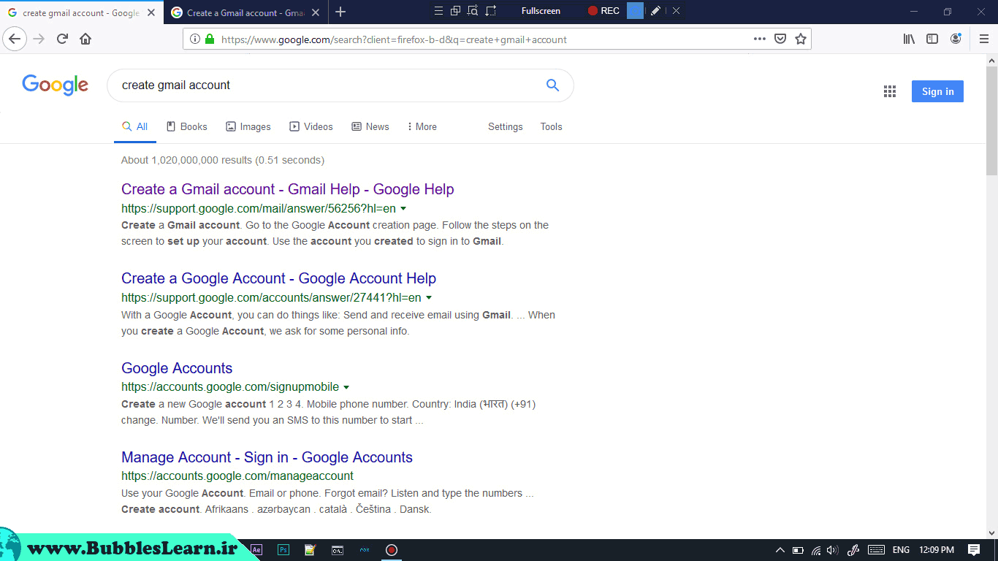
Task: Bookmark this page with the star icon
Action: 801,39
